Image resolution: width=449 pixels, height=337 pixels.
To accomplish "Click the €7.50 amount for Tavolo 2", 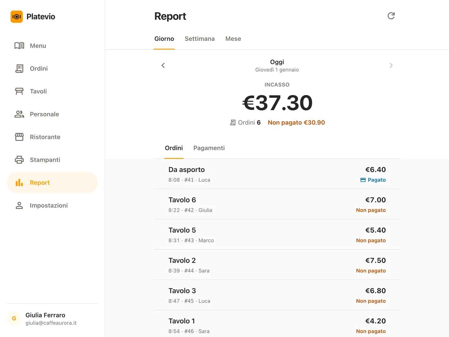I will (376, 260).
